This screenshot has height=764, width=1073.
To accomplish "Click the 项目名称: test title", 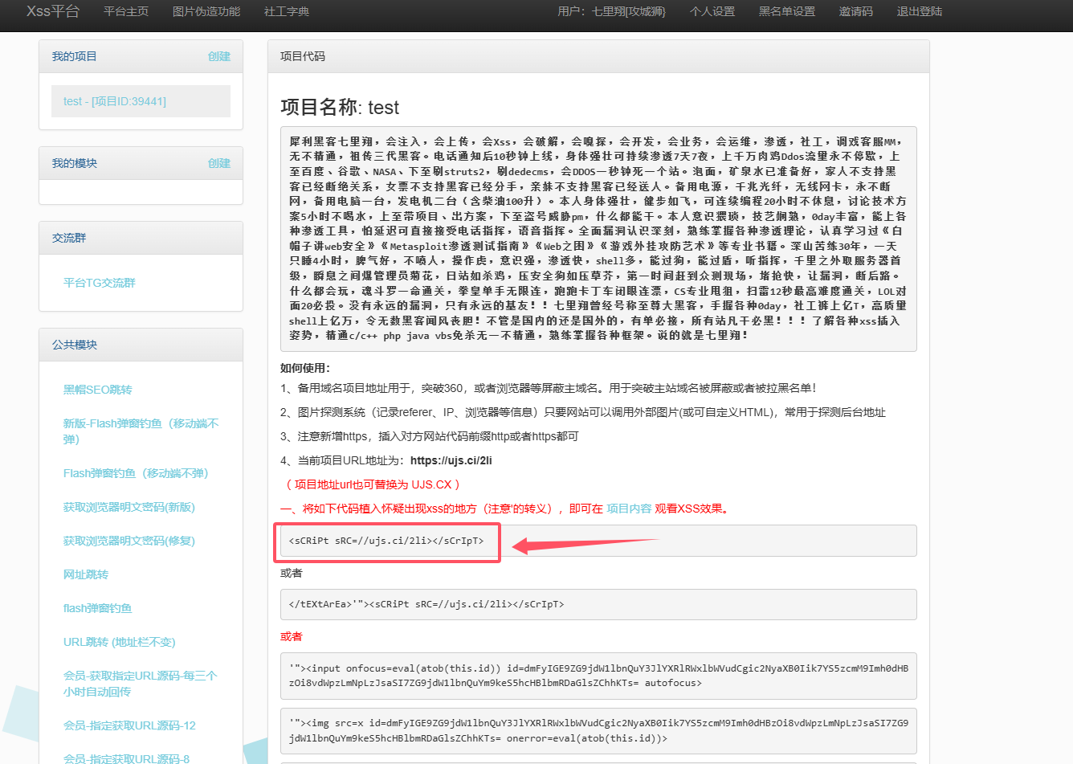I will tap(340, 108).
